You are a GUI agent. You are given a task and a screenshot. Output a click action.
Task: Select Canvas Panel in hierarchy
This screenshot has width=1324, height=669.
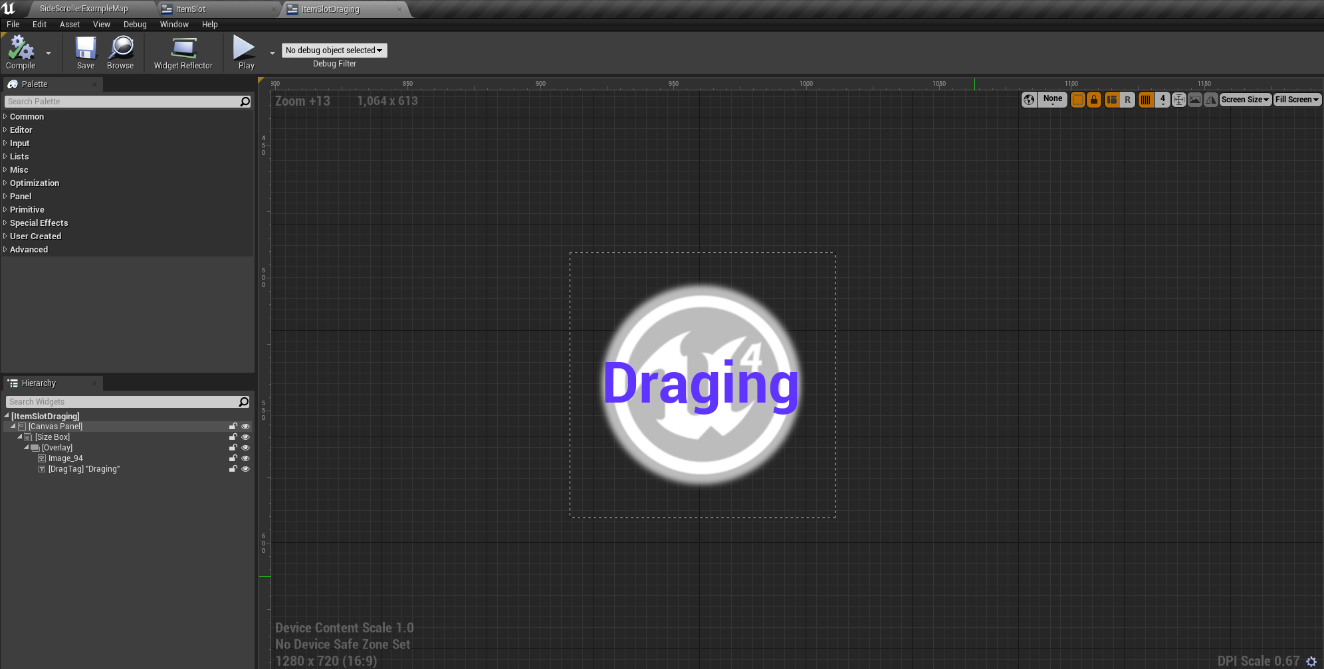[56, 427]
